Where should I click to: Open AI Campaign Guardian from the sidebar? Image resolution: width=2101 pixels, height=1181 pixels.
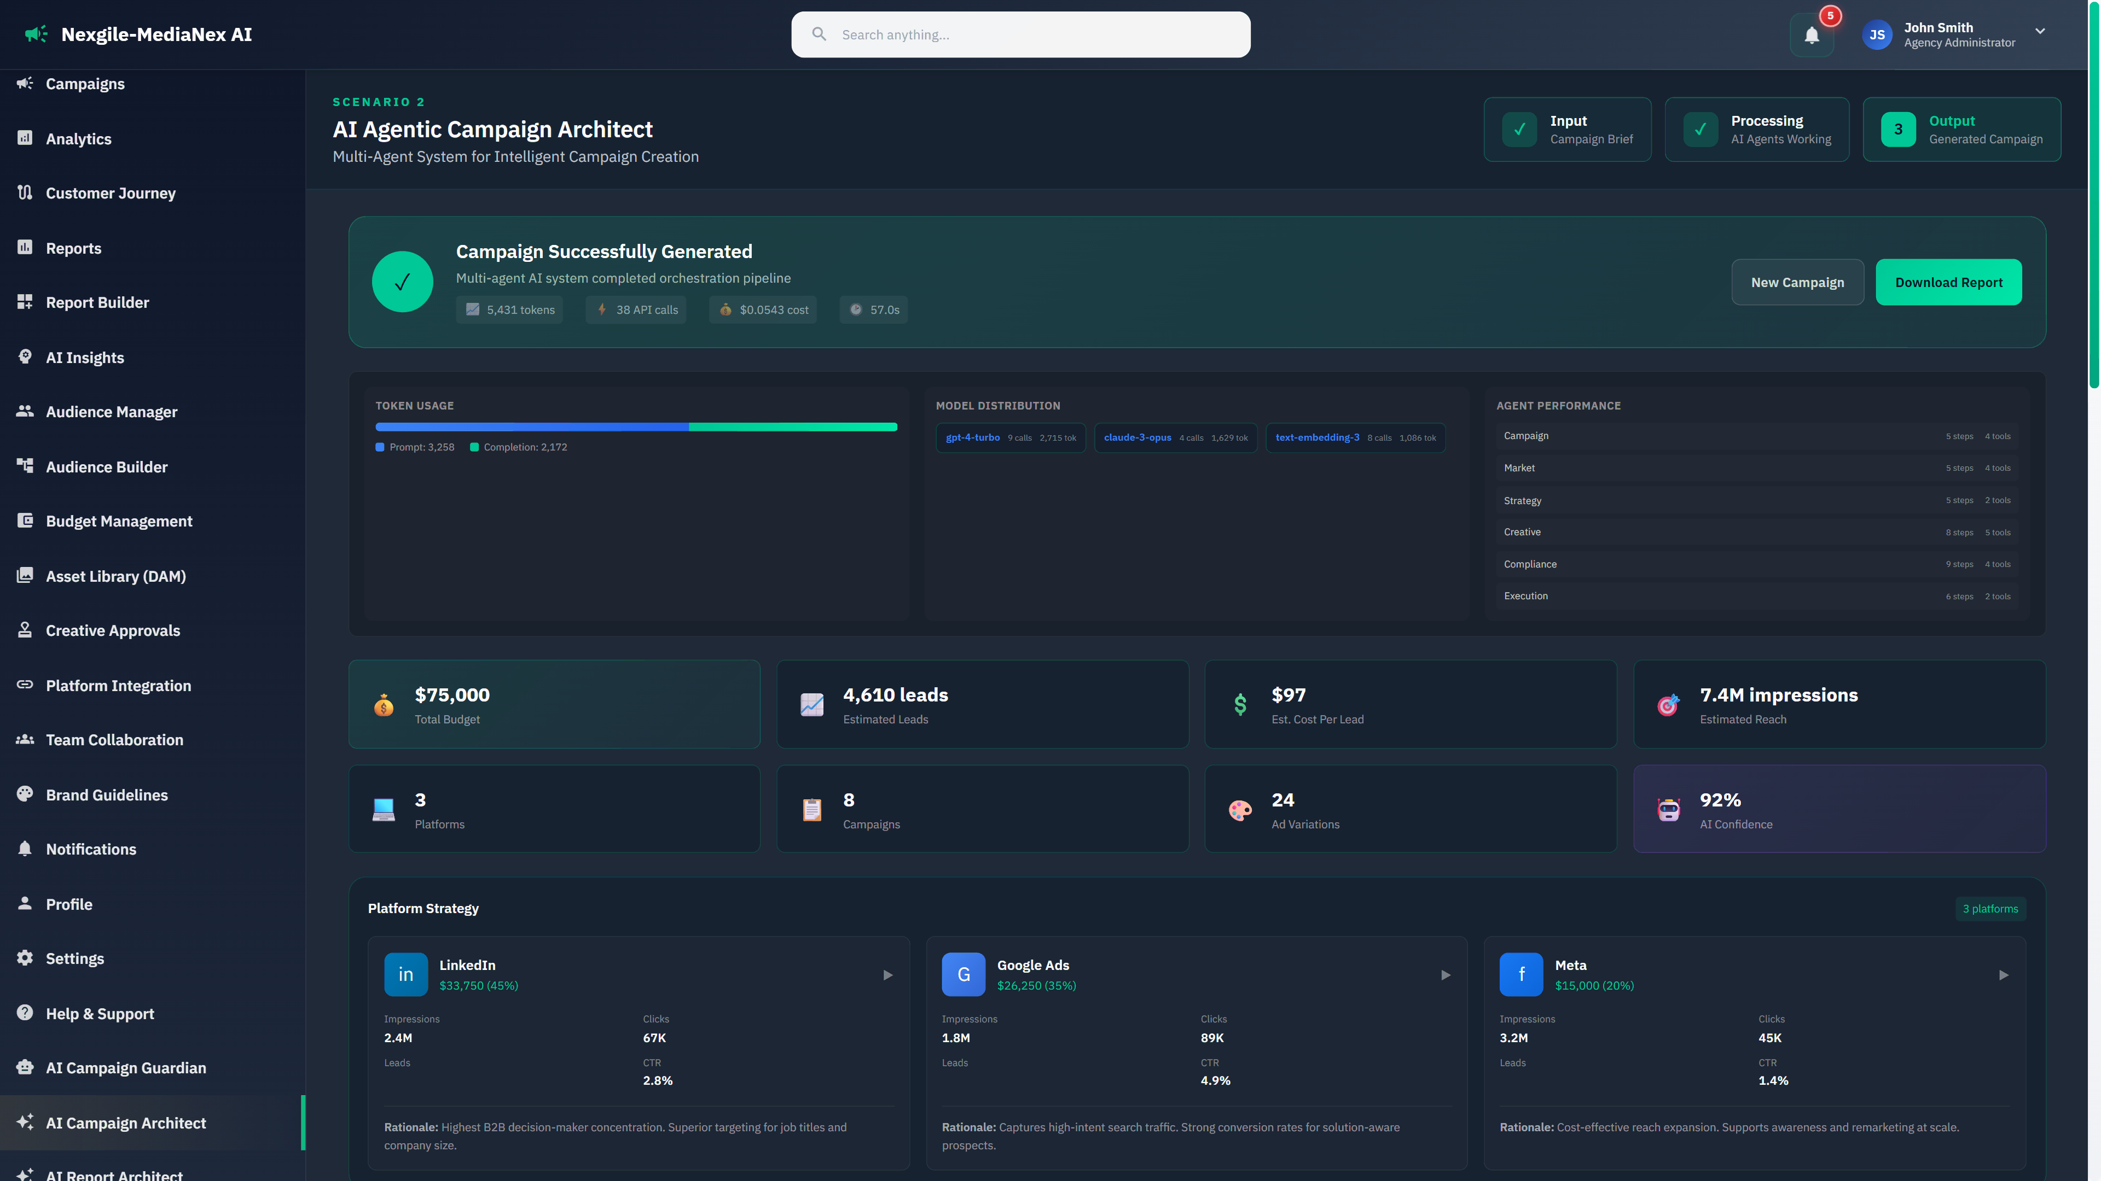tap(126, 1068)
